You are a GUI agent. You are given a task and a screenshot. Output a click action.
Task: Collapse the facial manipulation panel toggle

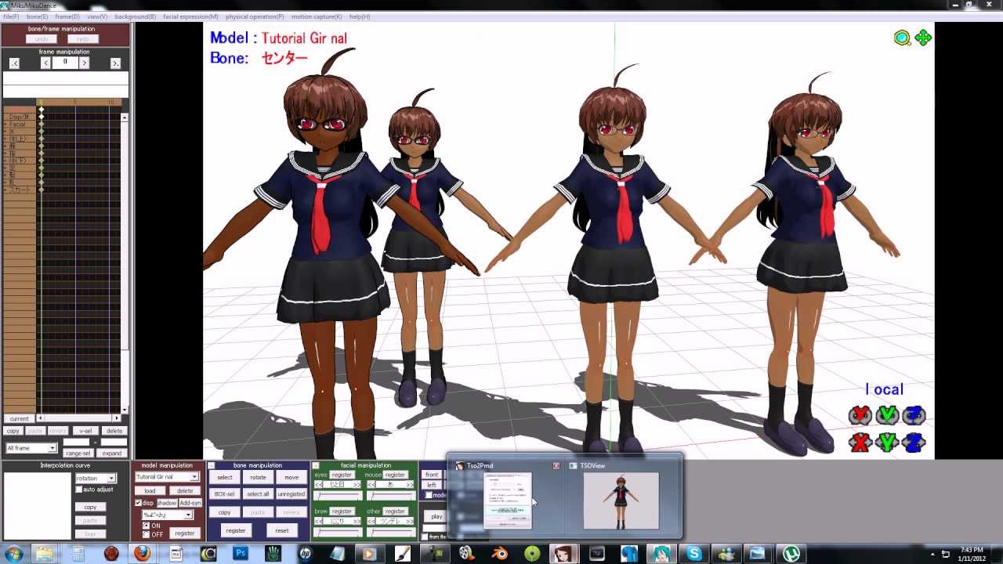[x=317, y=465]
